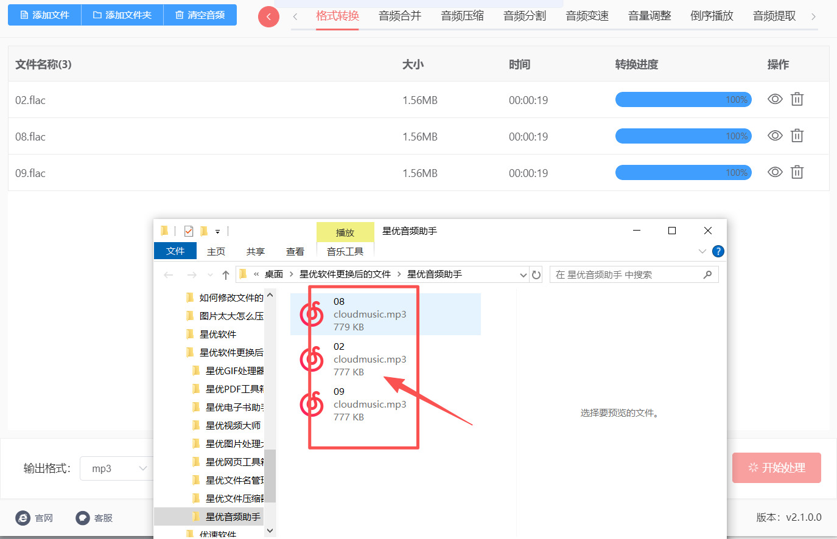Preview the 08.flac converted file
The width and height of the screenshot is (837, 539).
[775, 136]
